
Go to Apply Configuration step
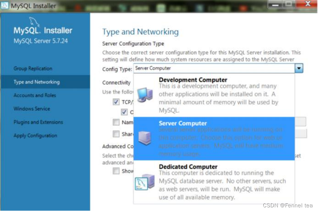tap(35, 136)
